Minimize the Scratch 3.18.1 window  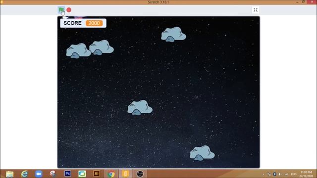point(297,2)
